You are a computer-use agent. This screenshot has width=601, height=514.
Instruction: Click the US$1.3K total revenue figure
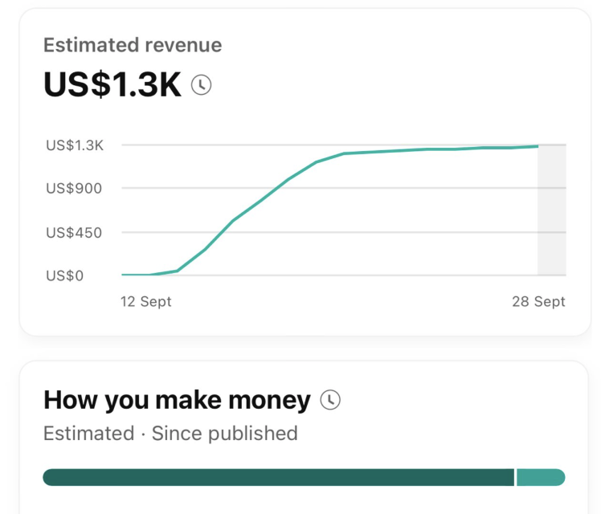pyautogui.click(x=112, y=85)
